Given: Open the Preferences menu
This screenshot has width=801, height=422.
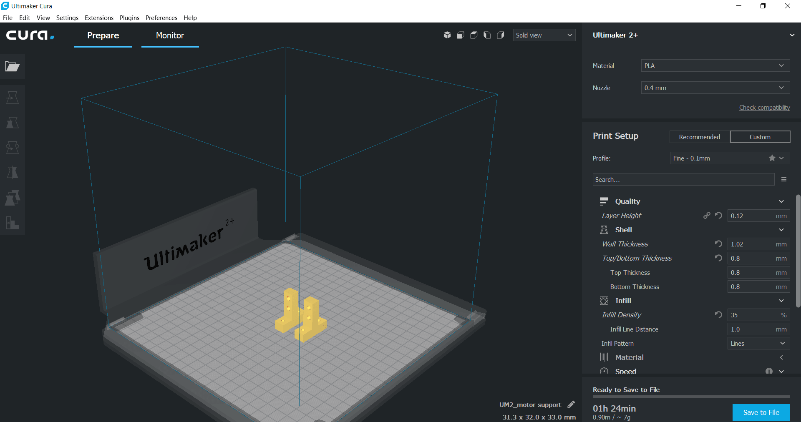Looking at the screenshot, I should pyautogui.click(x=161, y=18).
